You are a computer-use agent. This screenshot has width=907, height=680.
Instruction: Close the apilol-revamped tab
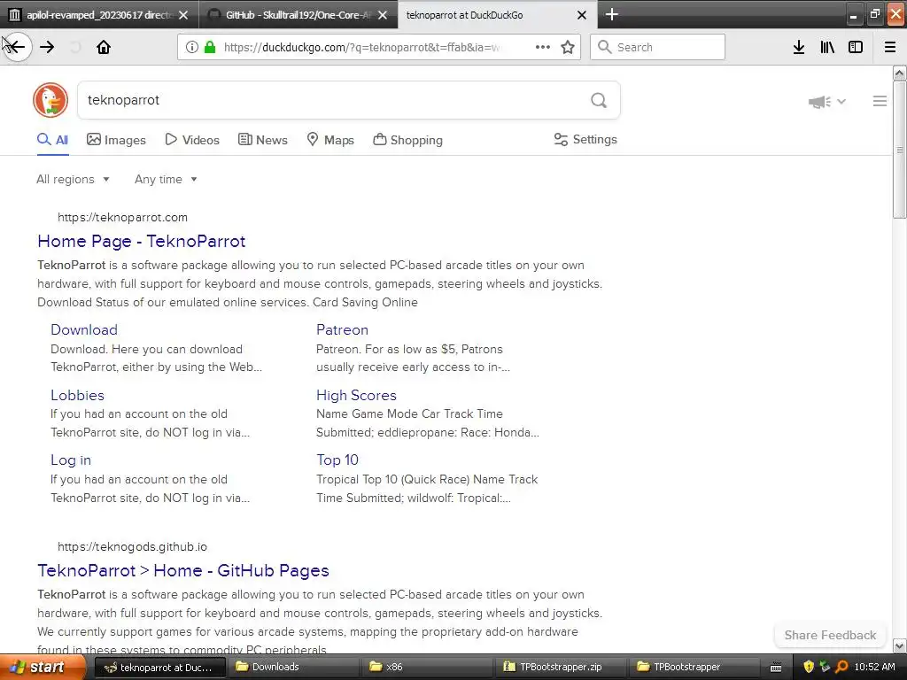tap(183, 15)
